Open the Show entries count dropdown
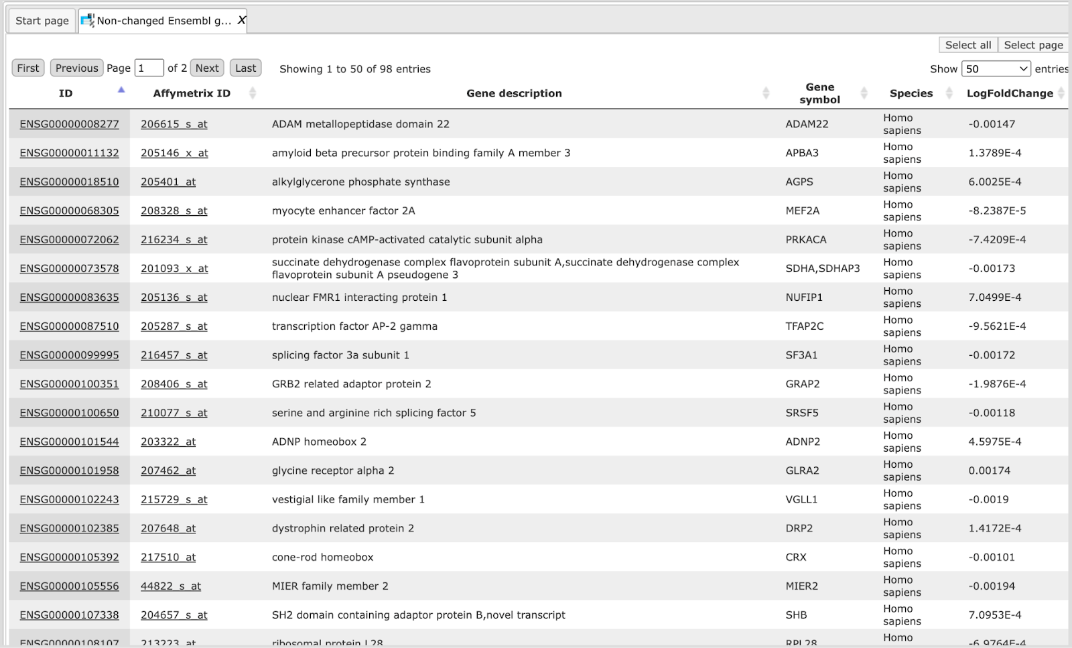This screenshot has width=1072, height=648. point(996,68)
